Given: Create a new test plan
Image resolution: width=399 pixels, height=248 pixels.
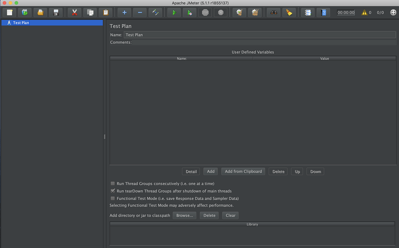Looking at the screenshot, I should [9, 12].
